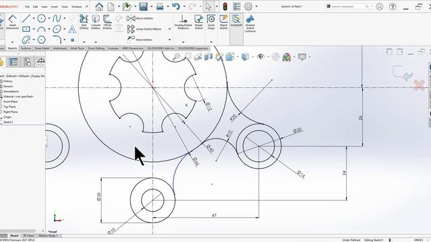Click the Trim Entities tool
Viewport: 431px width, 242px height.
click(84, 22)
